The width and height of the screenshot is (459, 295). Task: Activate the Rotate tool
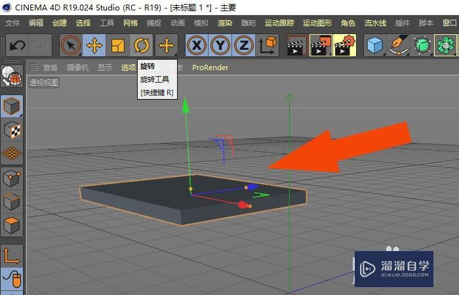(142, 45)
